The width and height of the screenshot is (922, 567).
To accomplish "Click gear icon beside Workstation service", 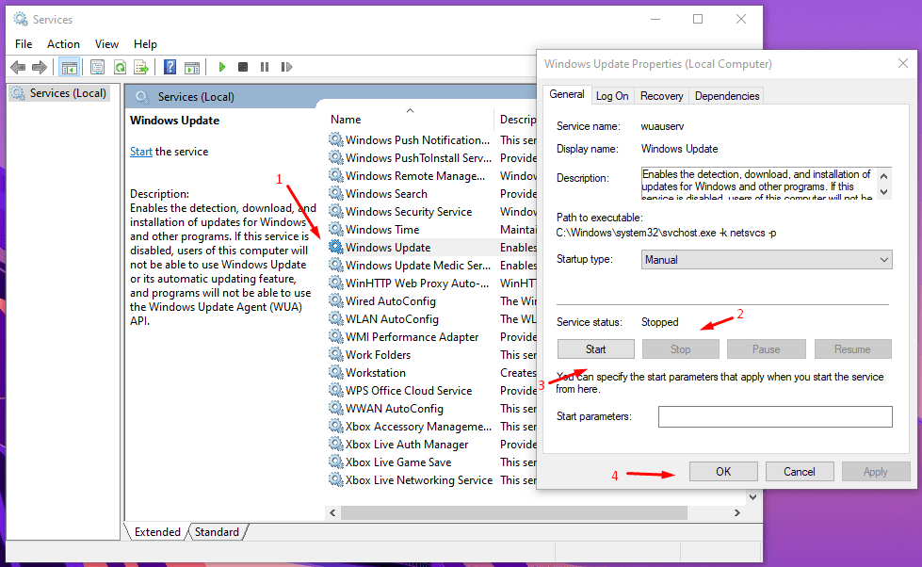I will pos(336,372).
